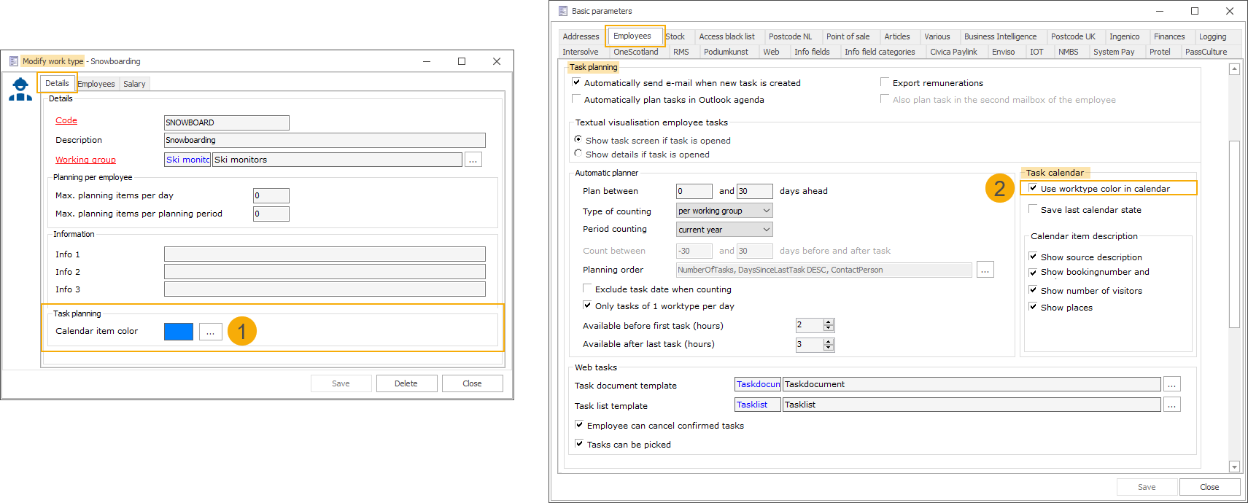Decrease Available after last task hours spinner

pyautogui.click(x=829, y=348)
